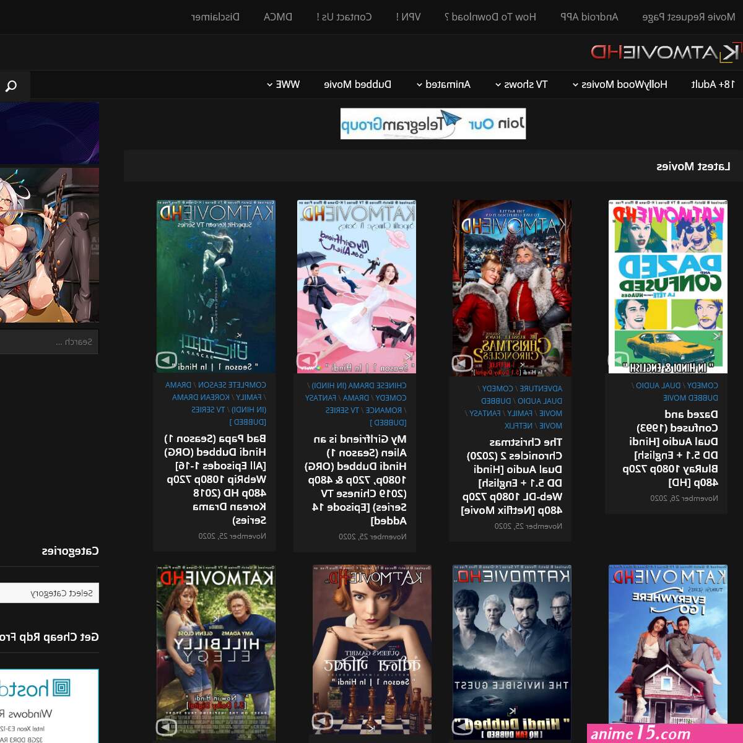Open How To Download ? page
Image resolution: width=743 pixels, height=743 pixels.
(490, 17)
